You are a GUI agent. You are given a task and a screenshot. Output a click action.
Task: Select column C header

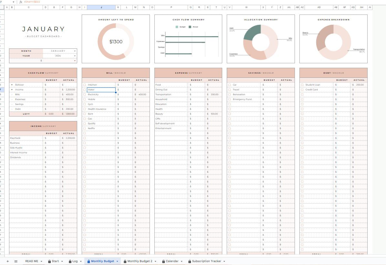click(28, 7)
